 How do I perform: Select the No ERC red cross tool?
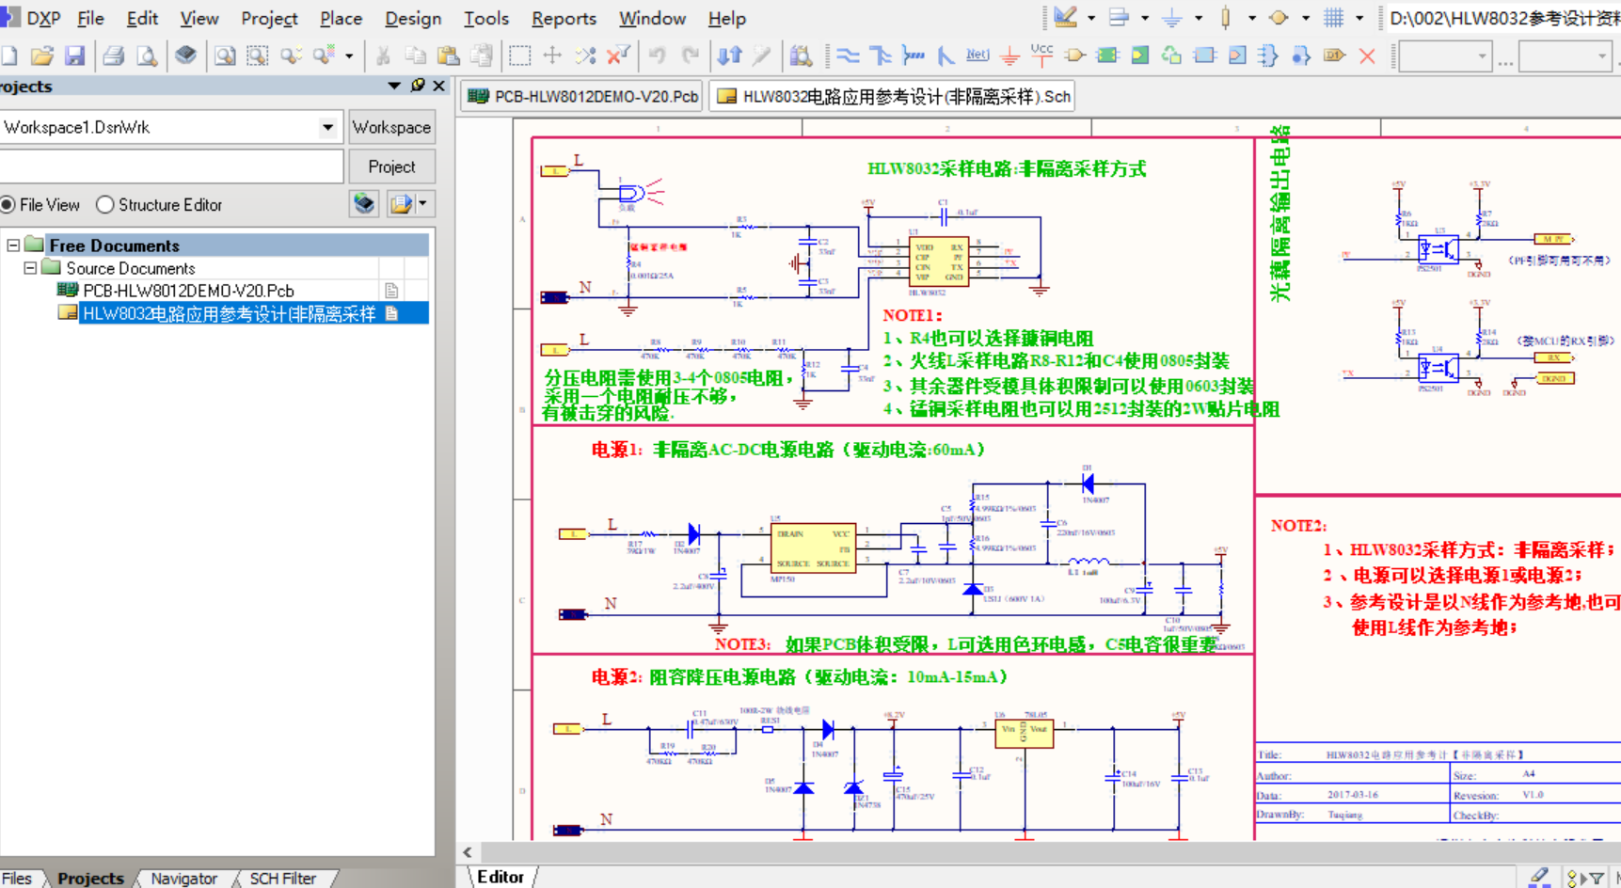click(1367, 55)
